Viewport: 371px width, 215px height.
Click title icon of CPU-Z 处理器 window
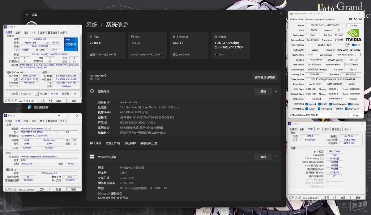point(6,27)
